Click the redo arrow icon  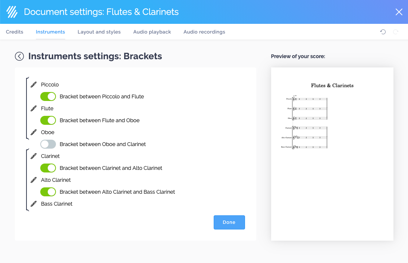[396, 32]
